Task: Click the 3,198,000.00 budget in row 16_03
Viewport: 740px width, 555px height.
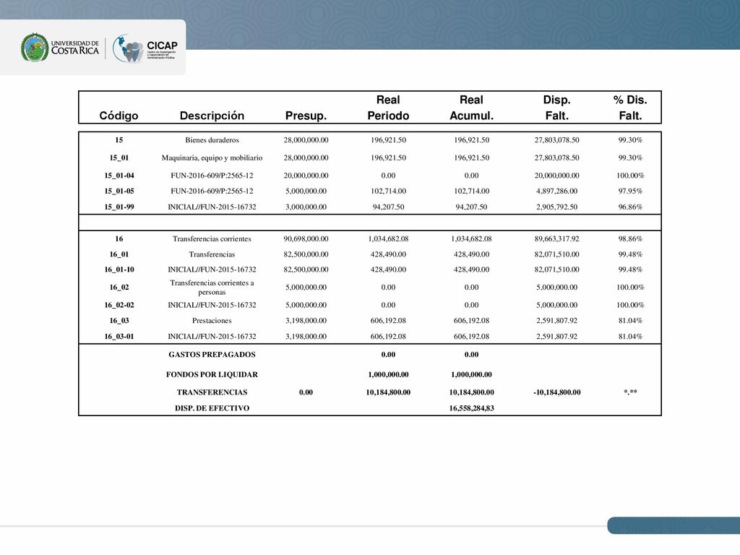Action: click(x=306, y=320)
